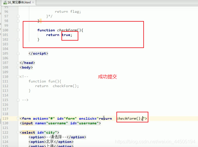Click 'checkForm();' in the onclick value
The height and width of the screenshot is (147, 198).
(x=129, y=119)
